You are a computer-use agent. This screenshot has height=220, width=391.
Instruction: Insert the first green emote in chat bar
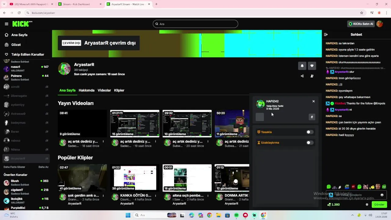point(329,187)
